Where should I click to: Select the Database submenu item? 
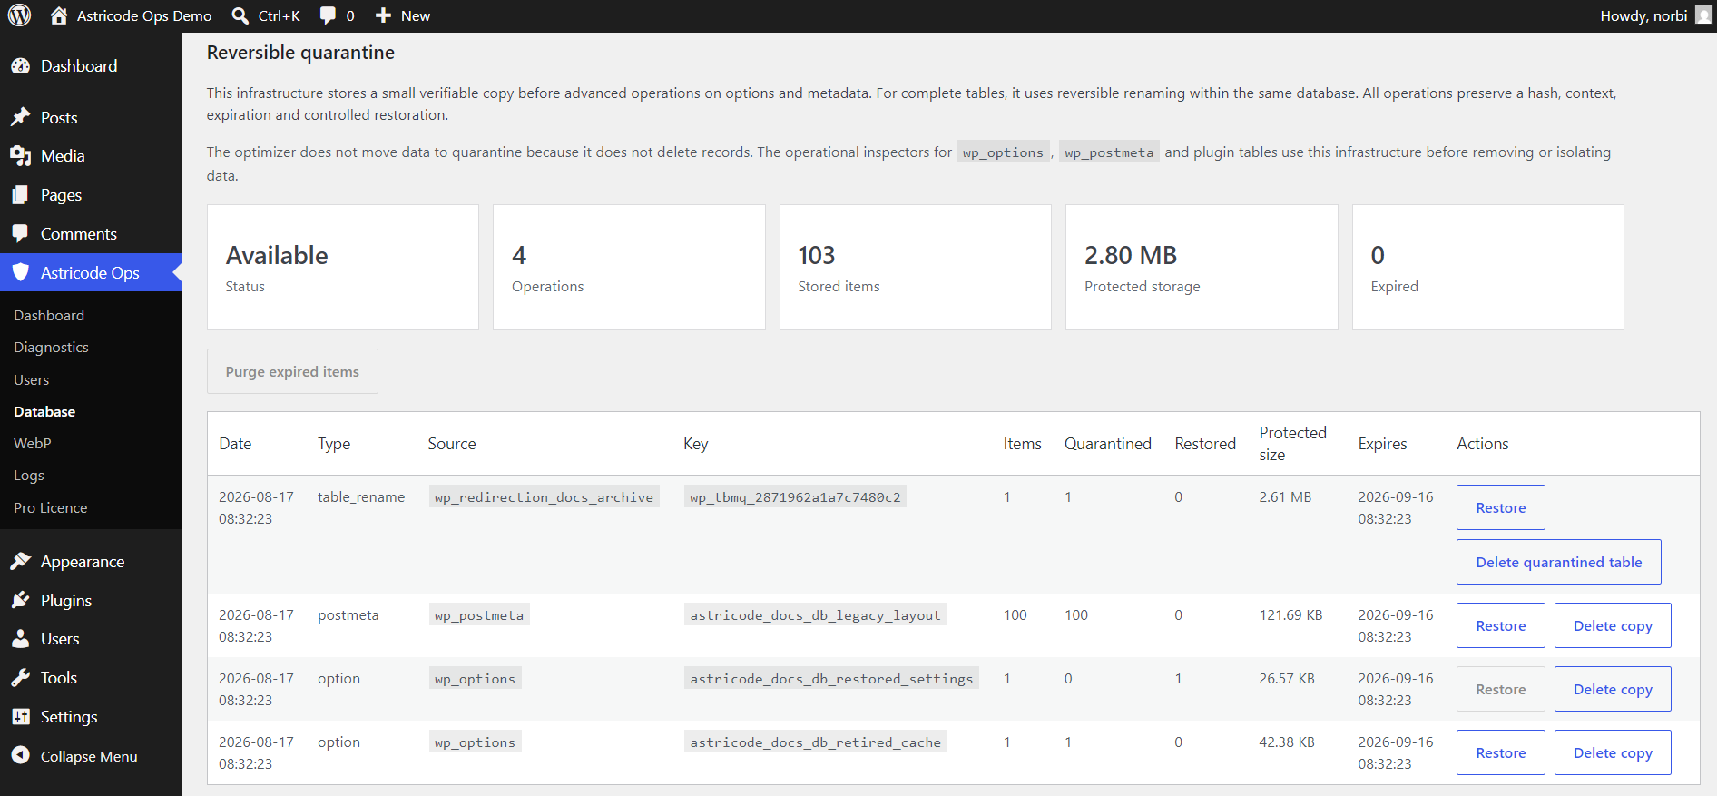point(44,411)
